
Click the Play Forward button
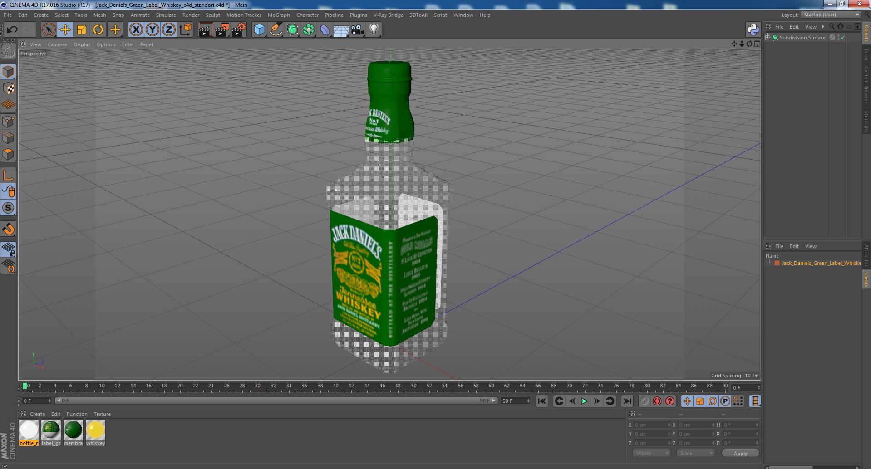pyautogui.click(x=584, y=401)
